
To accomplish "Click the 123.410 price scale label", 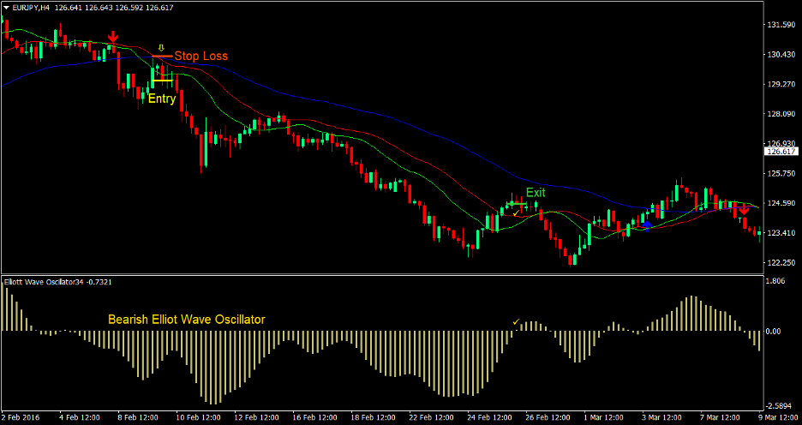I will 781,233.
